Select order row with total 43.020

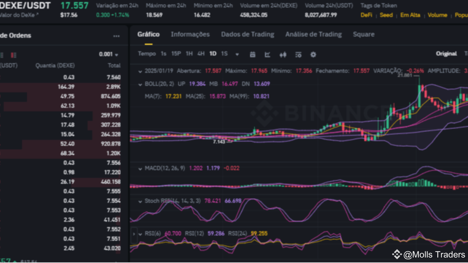tap(60, 248)
